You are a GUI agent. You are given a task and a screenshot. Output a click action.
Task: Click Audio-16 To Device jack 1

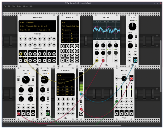20,39
